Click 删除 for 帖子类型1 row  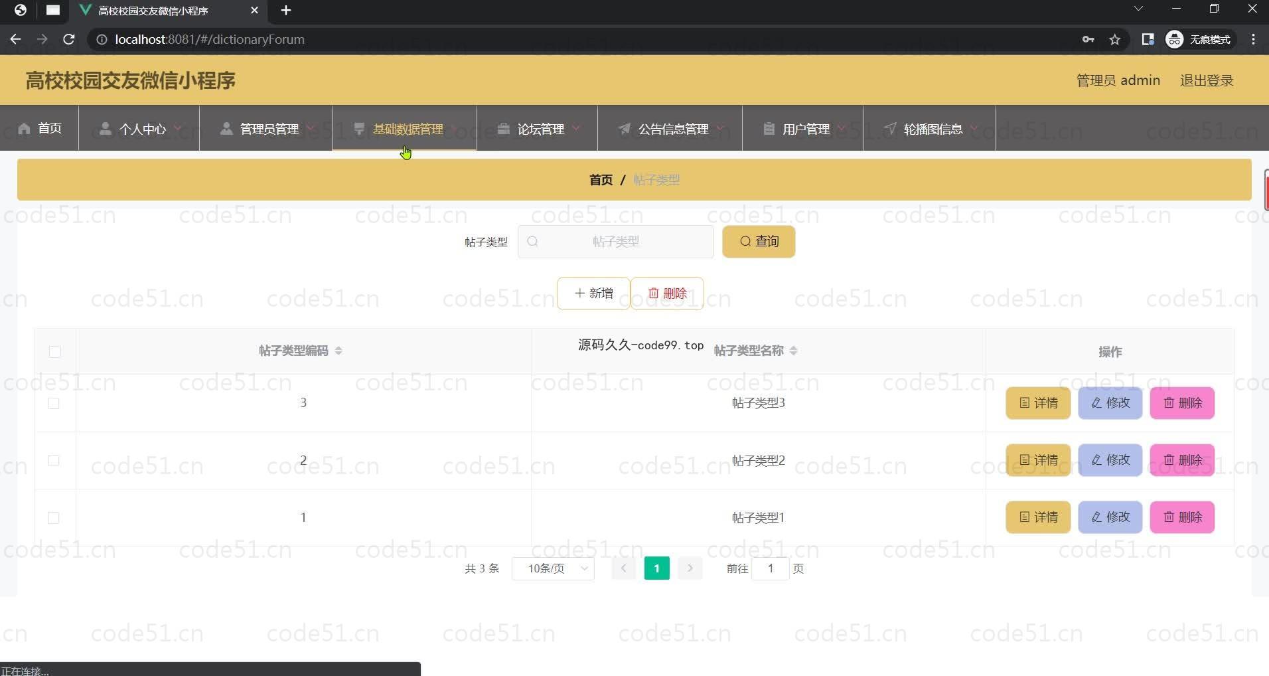point(1182,517)
